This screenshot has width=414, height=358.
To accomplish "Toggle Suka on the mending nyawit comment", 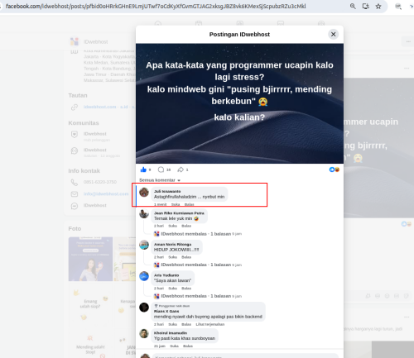I will [x=173, y=324].
